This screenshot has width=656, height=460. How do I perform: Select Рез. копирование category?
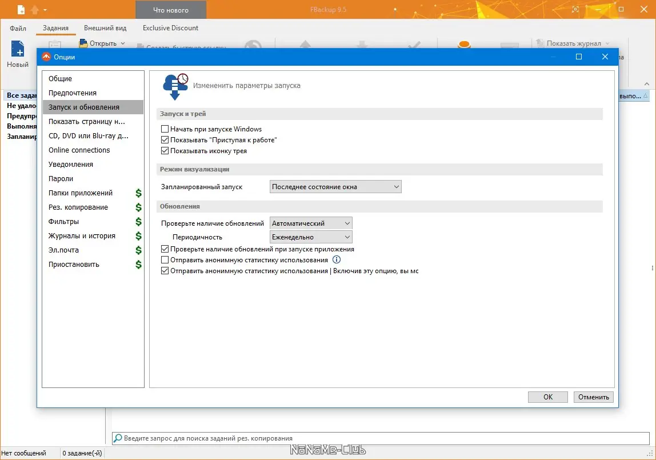click(x=93, y=207)
